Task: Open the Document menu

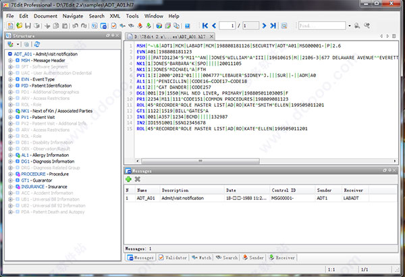Action: click(x=45, y=16)
